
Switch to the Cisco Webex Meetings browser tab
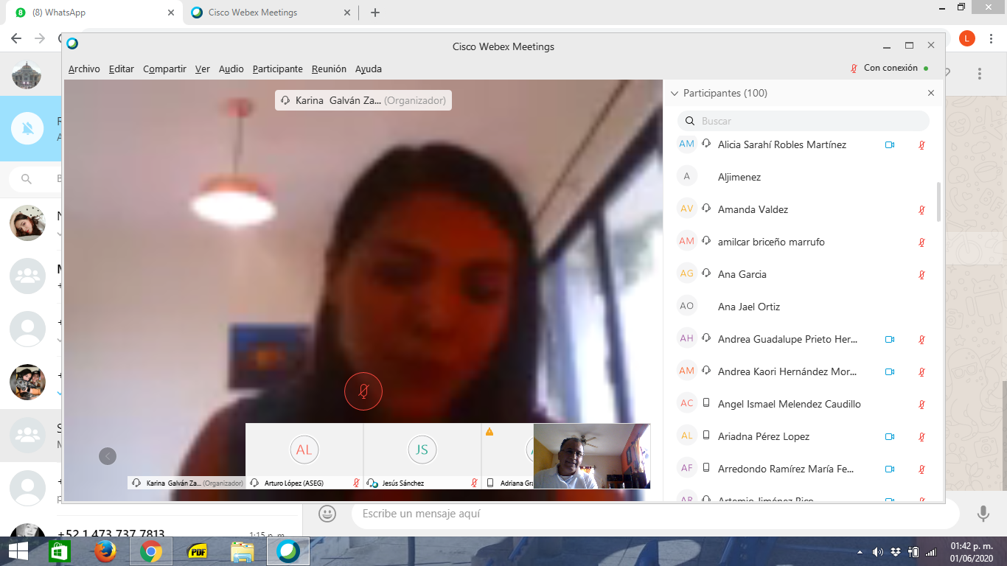pos(271,13)
